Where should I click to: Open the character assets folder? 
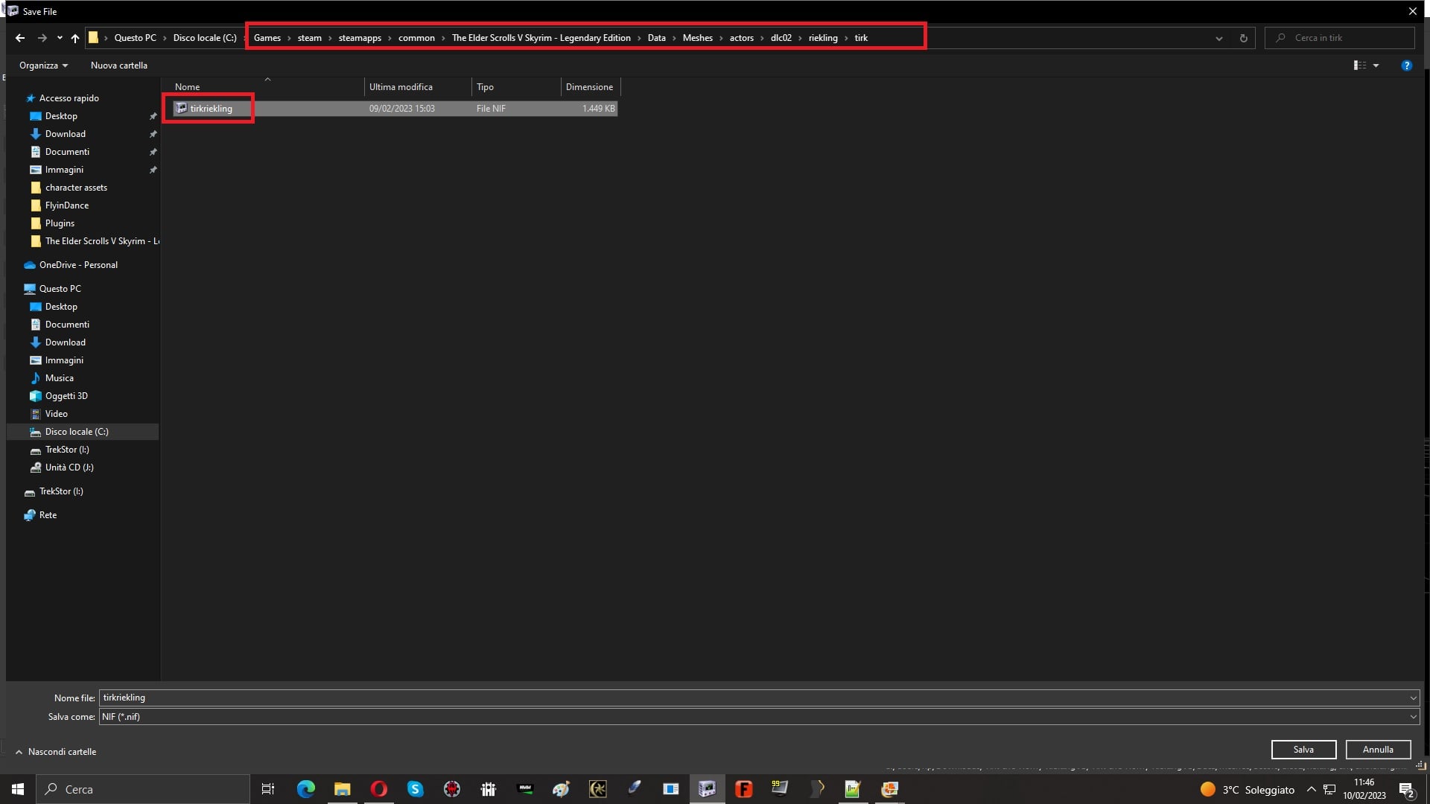[76, 188]
